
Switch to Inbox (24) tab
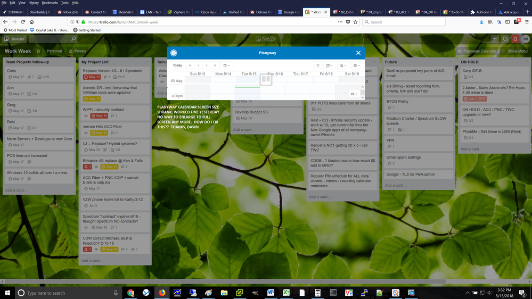point(68,12)
